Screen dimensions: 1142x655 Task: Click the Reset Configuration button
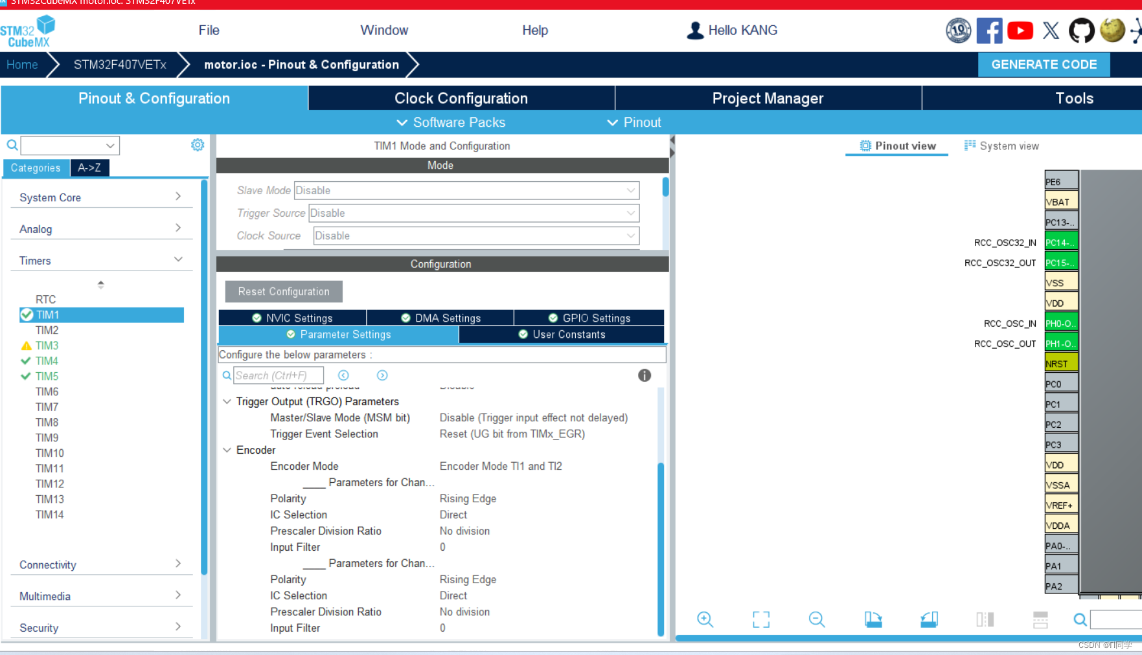pos(284,291)
